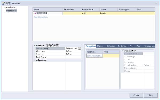160x100 pixels.
Task: Switch to the Post tab
Action: click(x=138, y=46)
